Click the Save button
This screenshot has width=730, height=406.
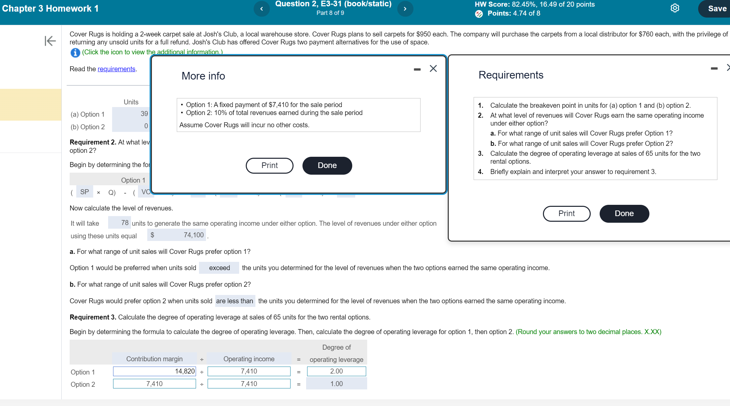[x=717, y=9]
